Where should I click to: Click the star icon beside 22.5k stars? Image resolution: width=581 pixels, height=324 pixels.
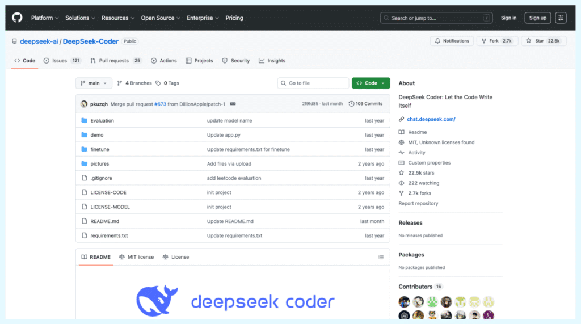coord(401,172)
